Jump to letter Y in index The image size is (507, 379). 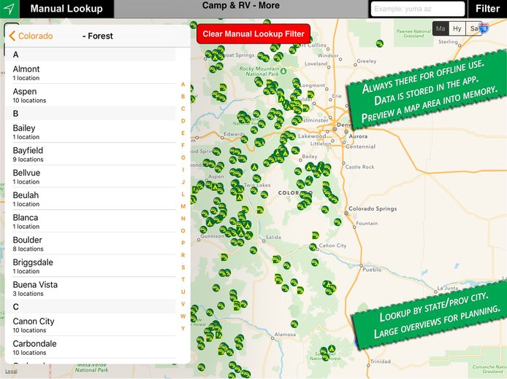coord(183,329)
